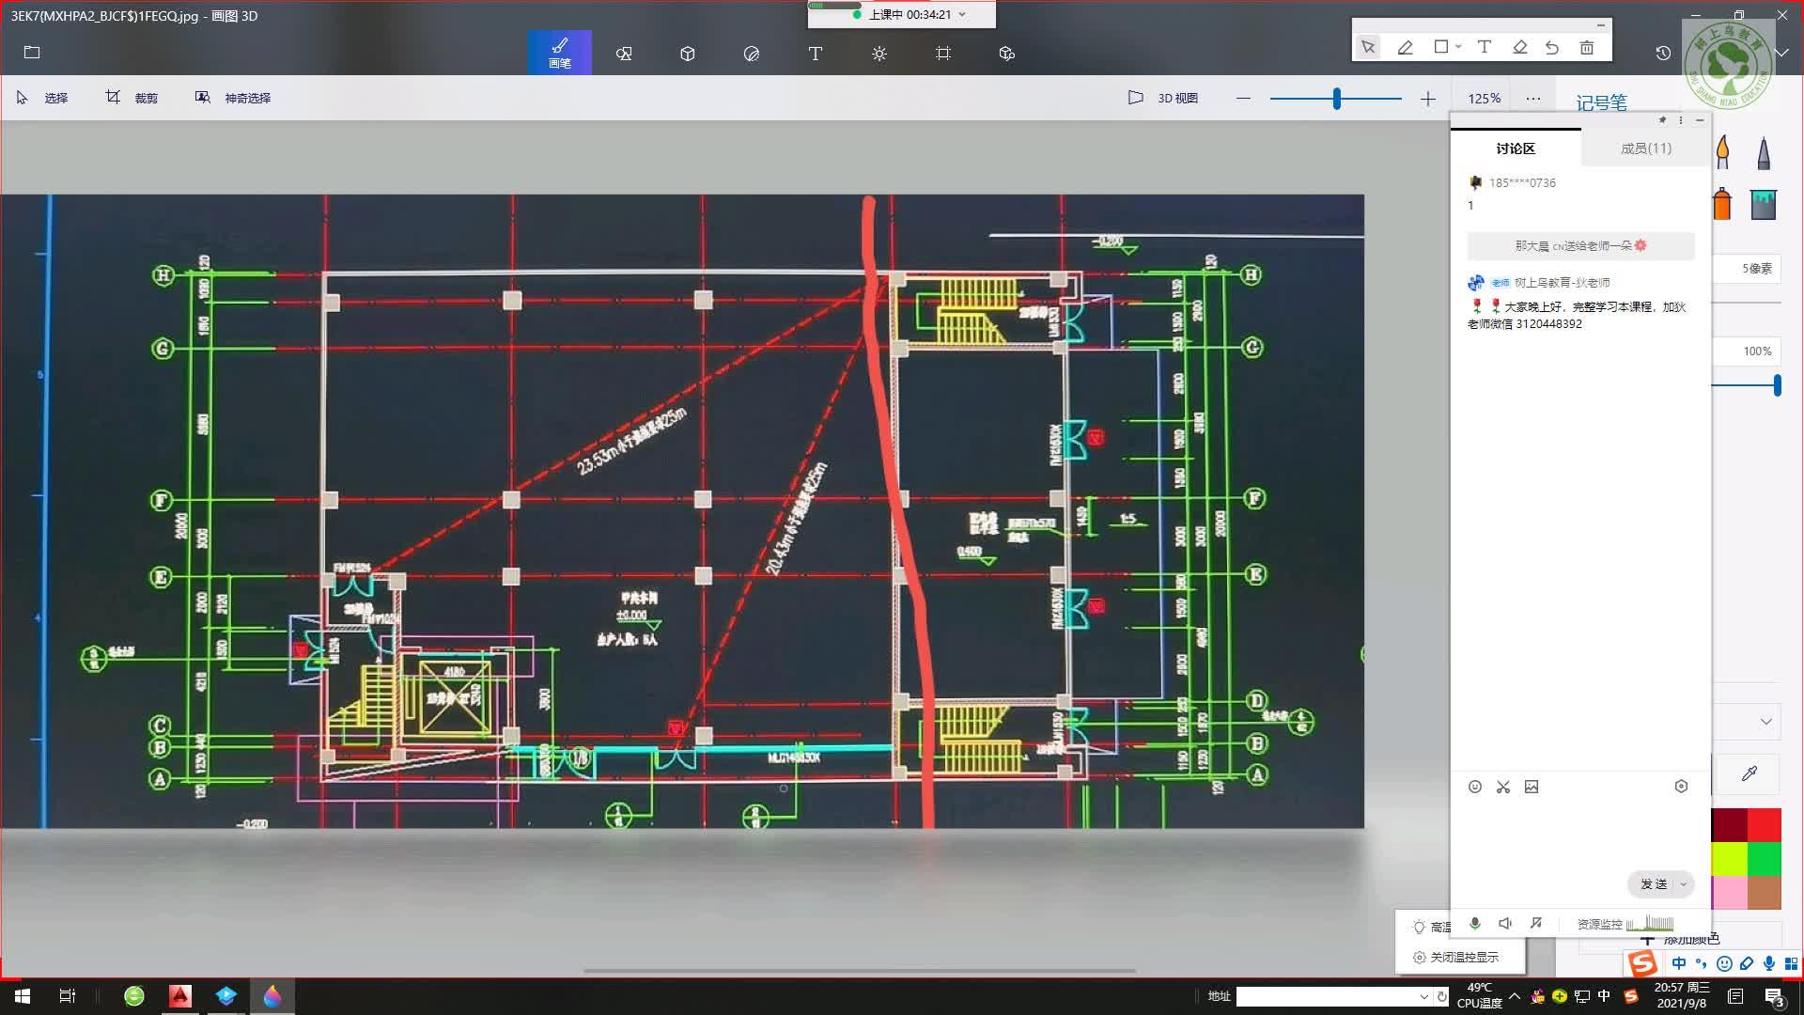Select the pen tool in annotation toolbar

tap(1406, 47)
